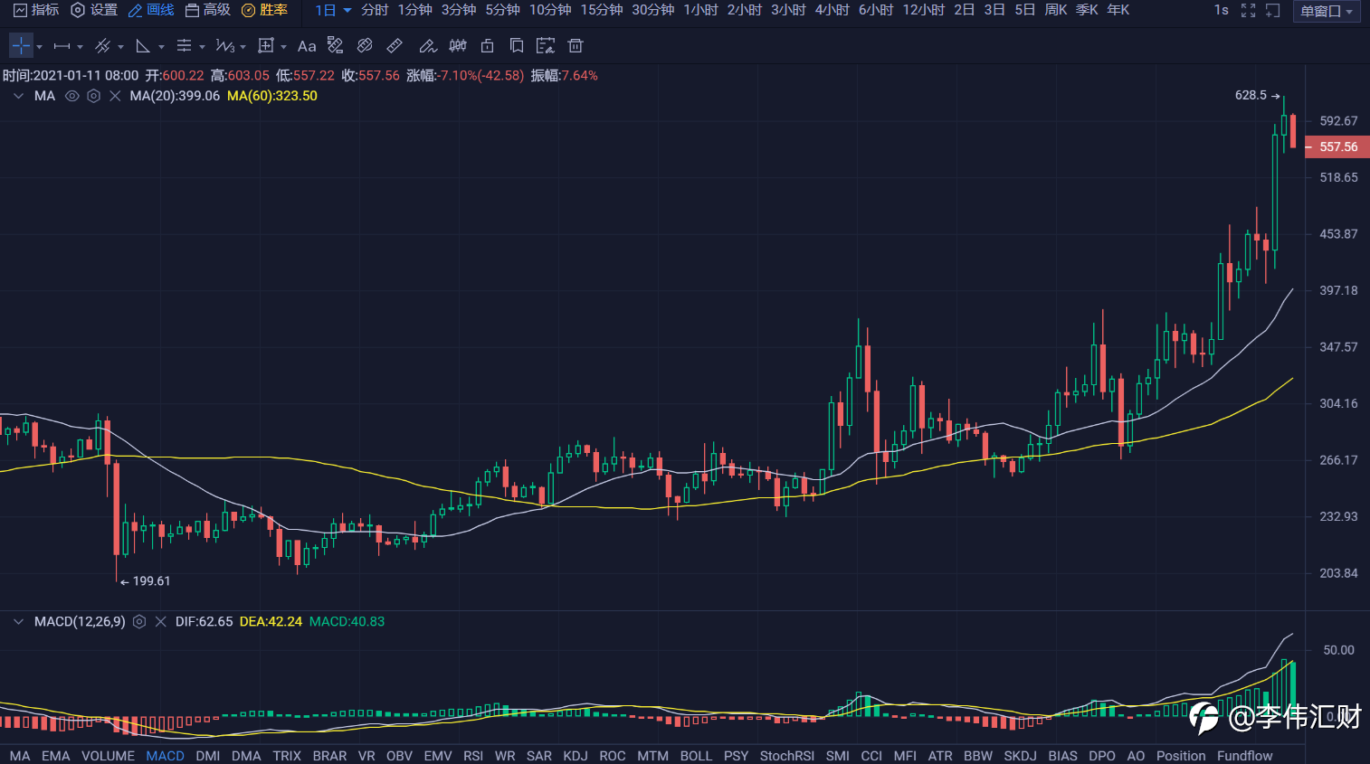Expand channel tool options arrow

click(120, 47)
